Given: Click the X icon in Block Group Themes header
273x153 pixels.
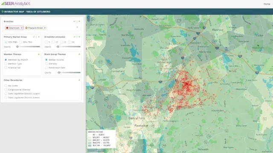Looking at the screenshot, I should tap(79, 54).
